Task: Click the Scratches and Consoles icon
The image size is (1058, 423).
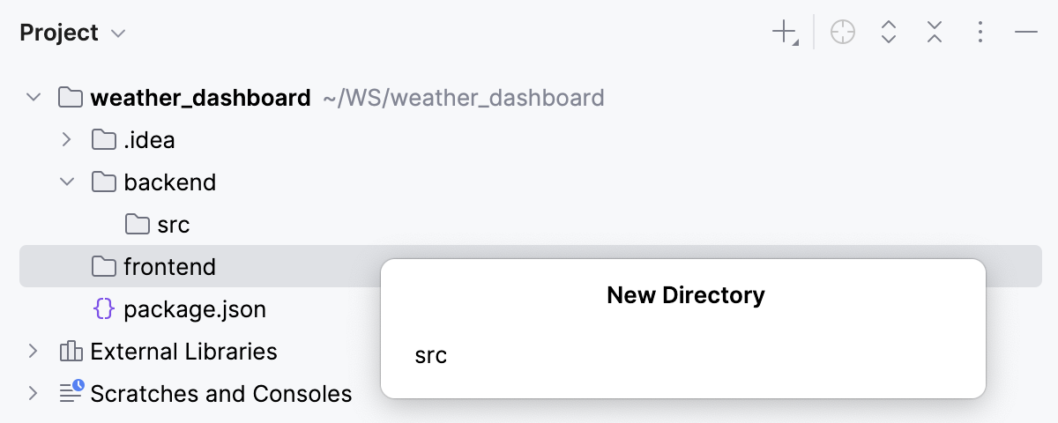Action: click(71, 392)
